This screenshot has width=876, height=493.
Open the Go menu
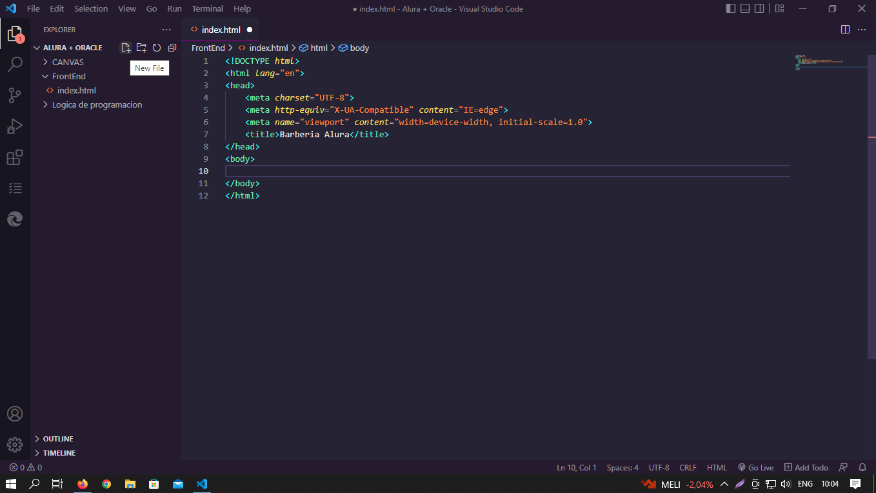(x=152, y=8)
